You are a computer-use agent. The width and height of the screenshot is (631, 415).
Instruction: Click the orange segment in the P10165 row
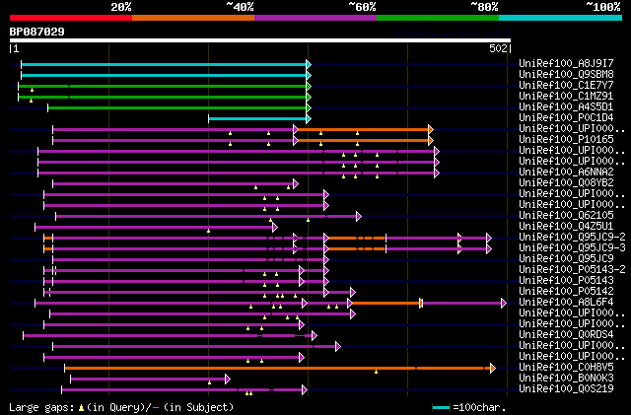[x=363, y=141]
